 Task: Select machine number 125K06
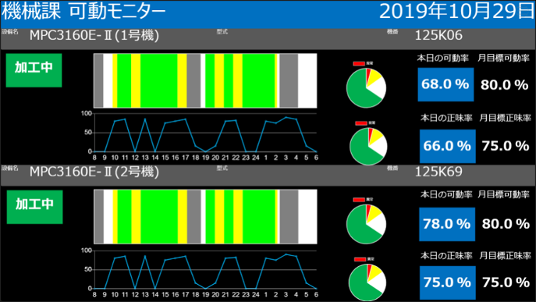click(x=438, y=36)
